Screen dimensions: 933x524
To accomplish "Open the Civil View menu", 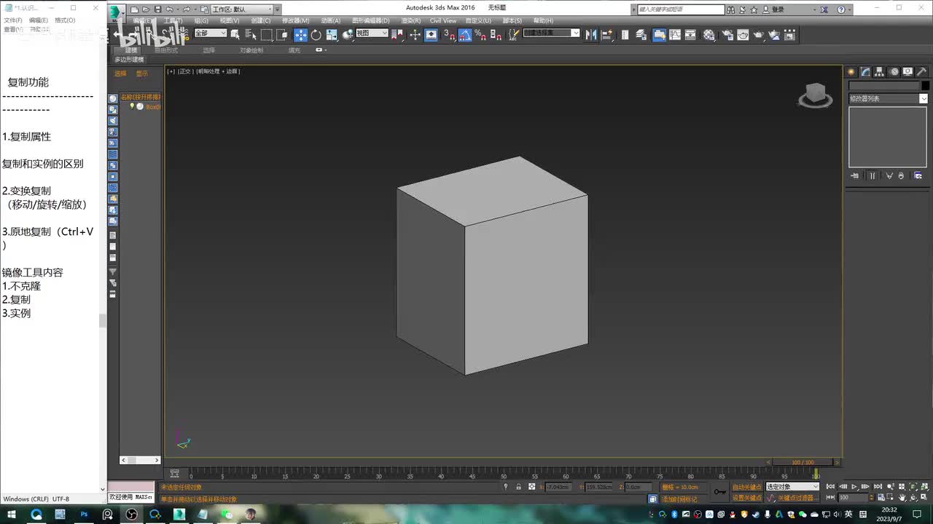I will coord(443,20).
